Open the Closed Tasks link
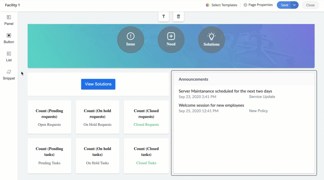The image size is (324, 180). click(x=146, y=163)
